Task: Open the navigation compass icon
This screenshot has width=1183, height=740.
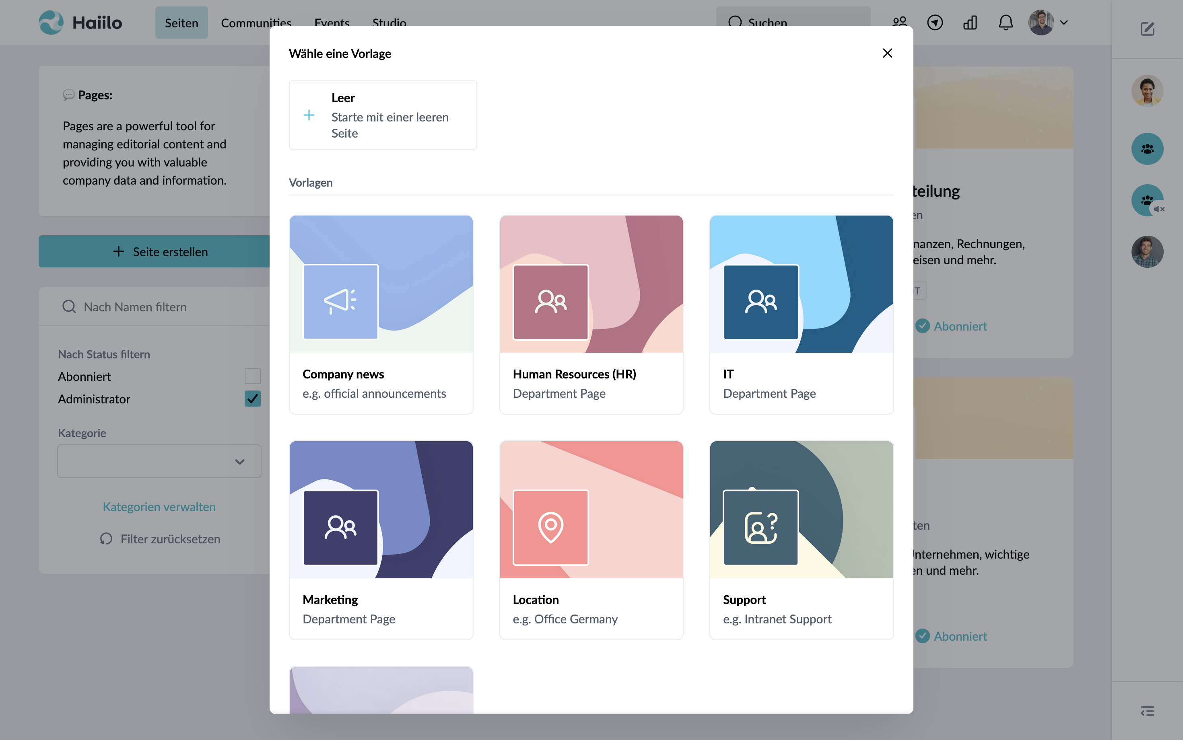Action: pyautogui.click(x=935, y=23)
